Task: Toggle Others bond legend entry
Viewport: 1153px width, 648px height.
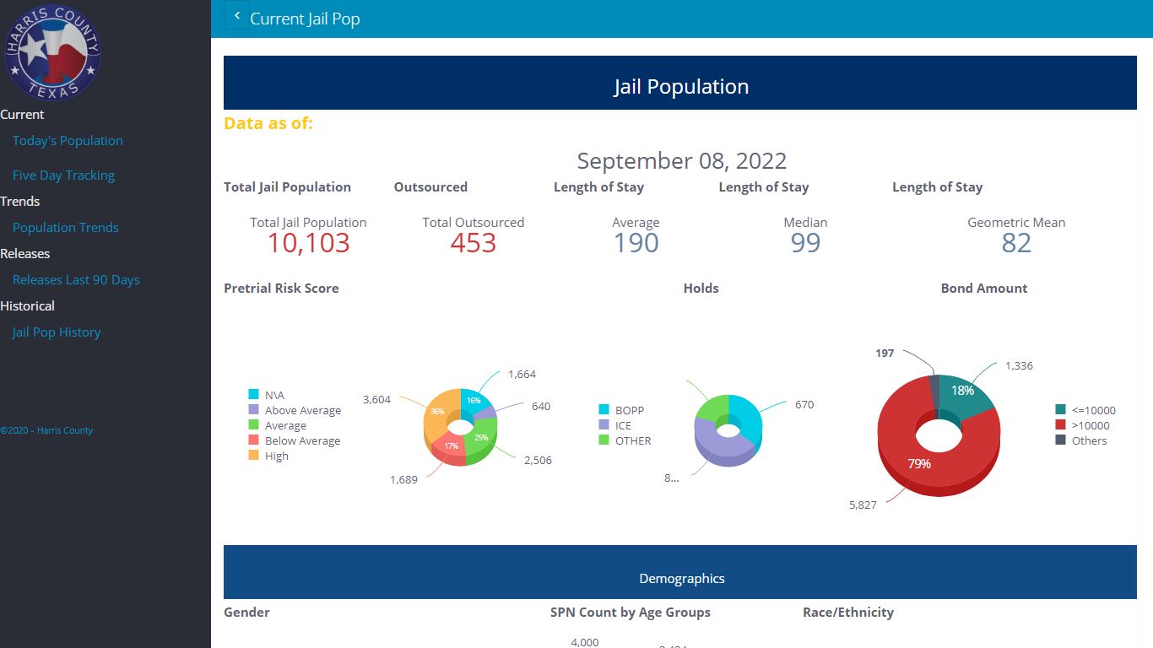Action: point(1081,440)
